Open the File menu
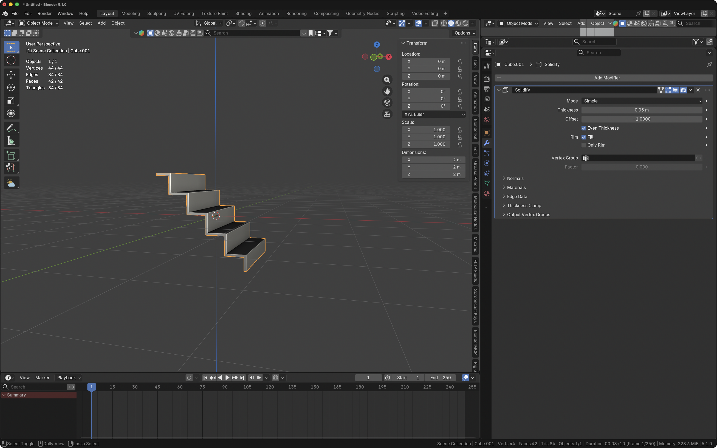This screenshot has width=717, height=448. pos(15,13)
